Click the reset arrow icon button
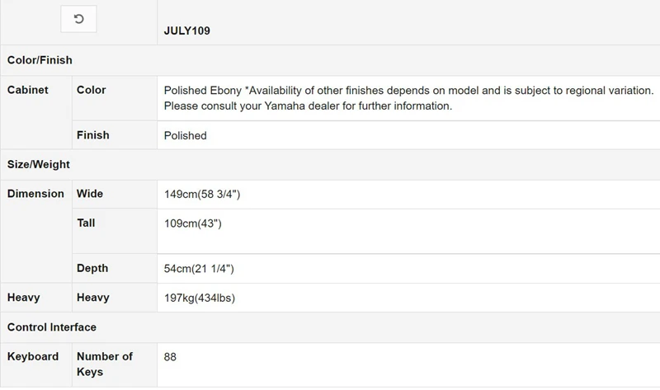 78,19
